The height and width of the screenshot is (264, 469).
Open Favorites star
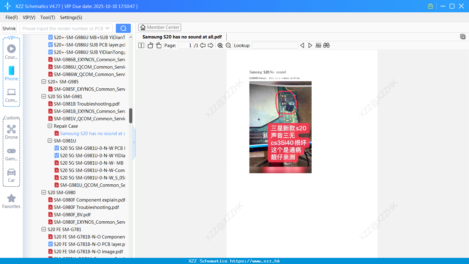pos(11,201)
